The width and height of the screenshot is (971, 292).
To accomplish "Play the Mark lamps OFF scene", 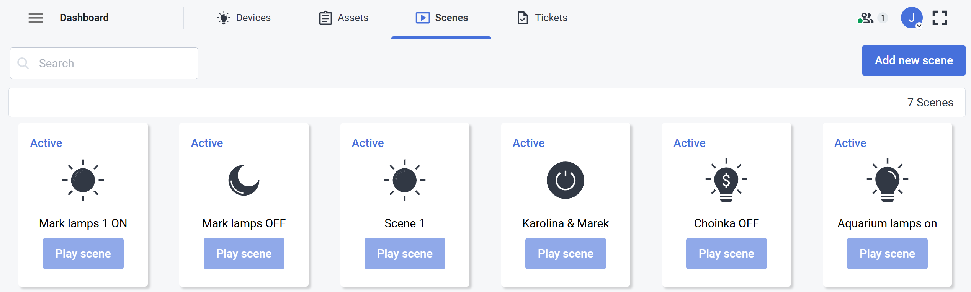I will click(244, 253).
